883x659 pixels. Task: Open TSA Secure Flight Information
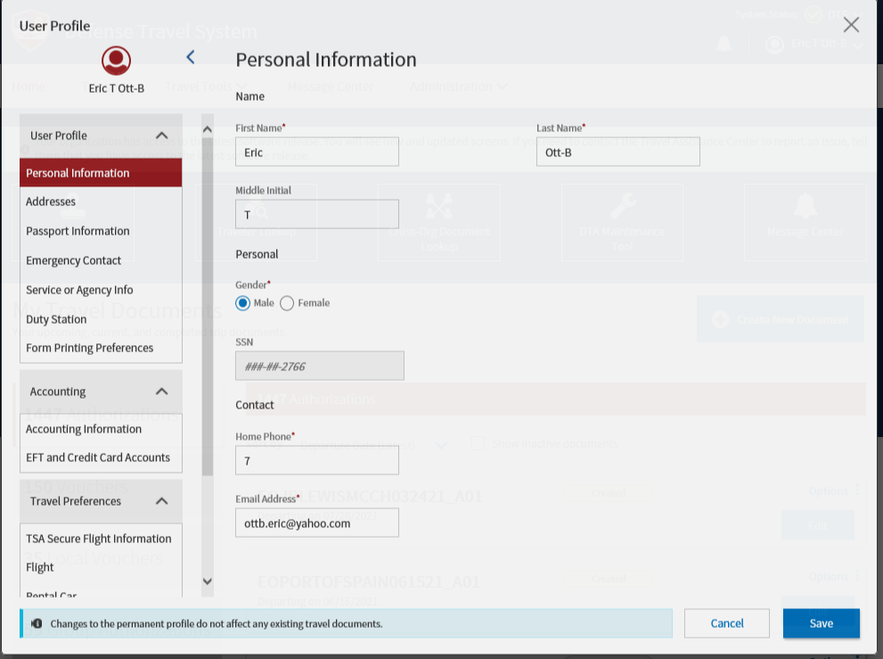pyautogui.click(x=99, y=539)
